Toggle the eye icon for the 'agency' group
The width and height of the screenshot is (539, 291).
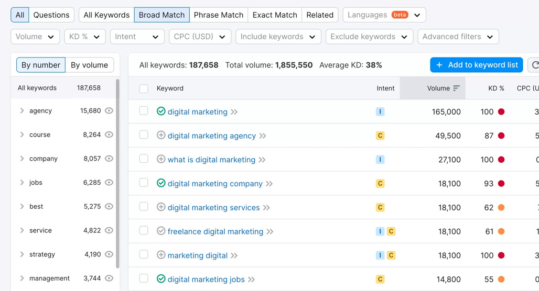pyautogui.click(x=109, y=110)
